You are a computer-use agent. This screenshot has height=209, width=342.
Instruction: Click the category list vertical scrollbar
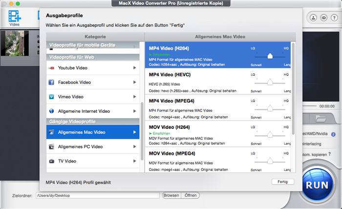[x=142, y=131]
